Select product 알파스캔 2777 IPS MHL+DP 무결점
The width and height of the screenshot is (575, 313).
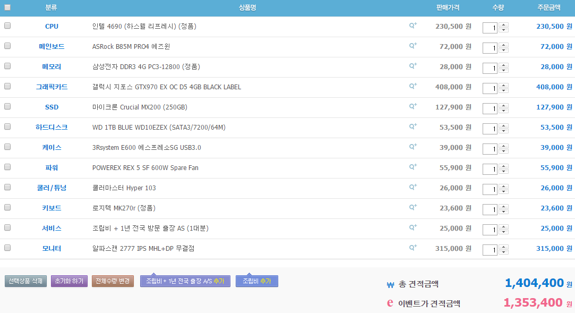(x=143, y=248)
